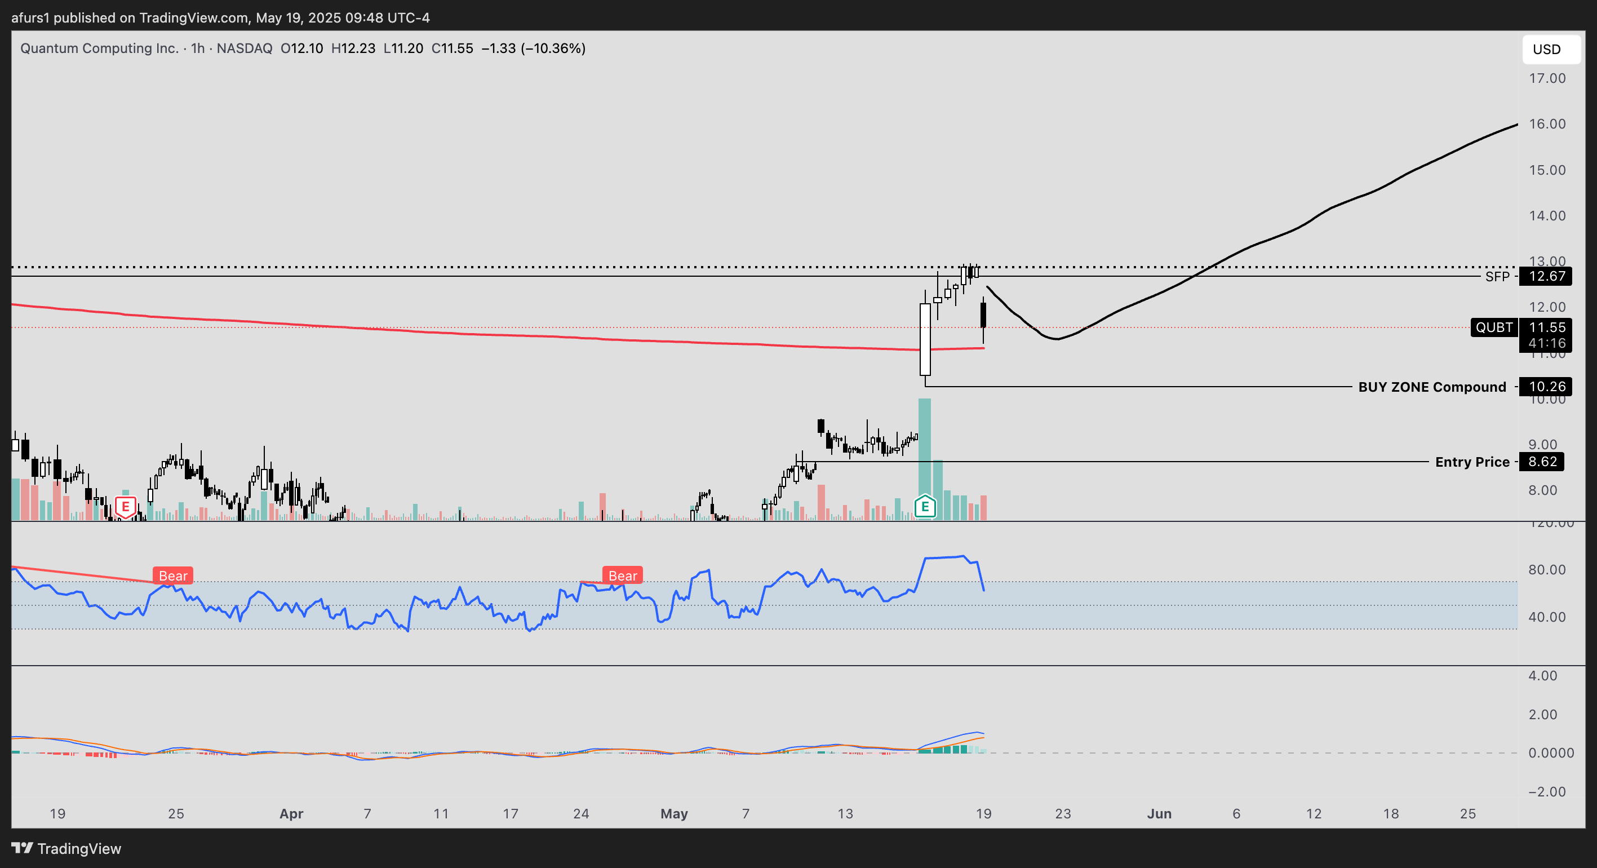Click the 2.00 MACD axis value
This screenshot has height=868, width=1597.
click(x=1542, y=714)
